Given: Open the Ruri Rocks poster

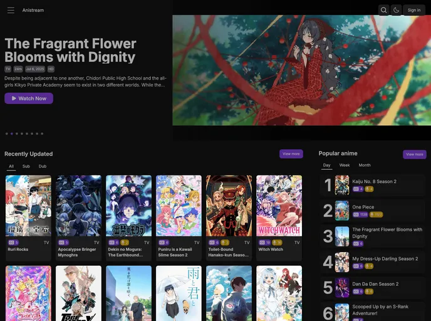Looking at the screenshot, I should [x=28, y=206].
